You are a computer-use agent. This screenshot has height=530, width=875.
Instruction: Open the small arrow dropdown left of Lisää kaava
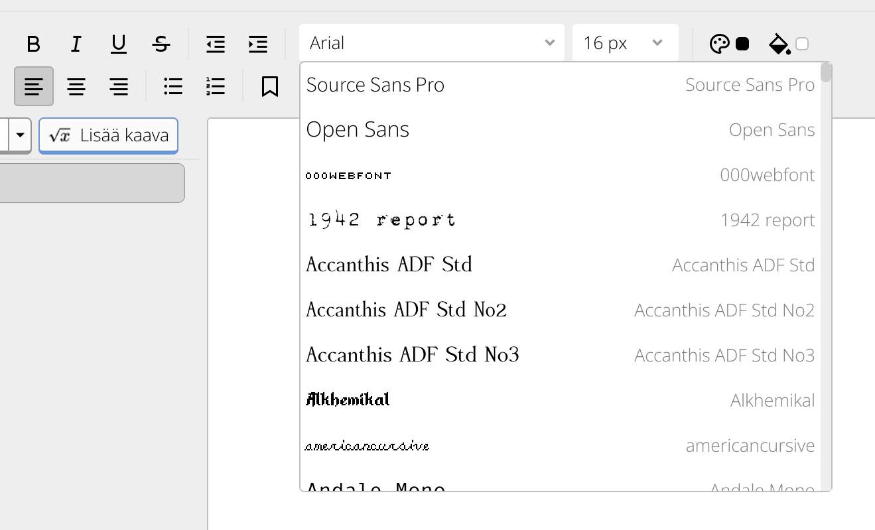click(x=20, y=135)
